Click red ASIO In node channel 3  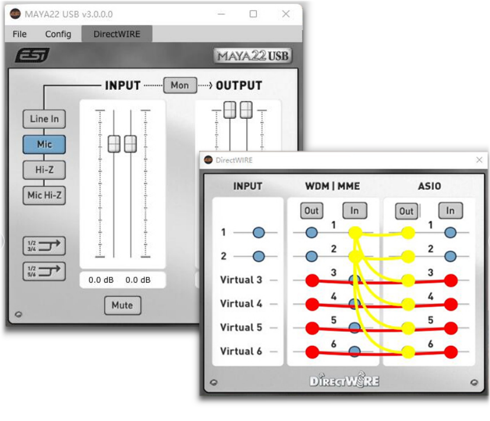[x=451, y=280]
